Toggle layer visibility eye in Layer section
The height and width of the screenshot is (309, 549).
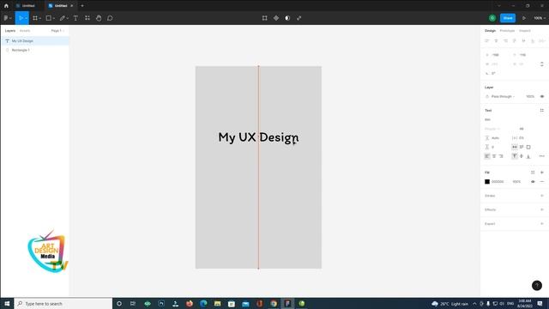pos(541,96)
